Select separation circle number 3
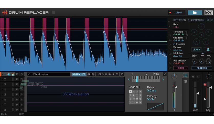Screen dimensions: 214x124 coord(206,42)
